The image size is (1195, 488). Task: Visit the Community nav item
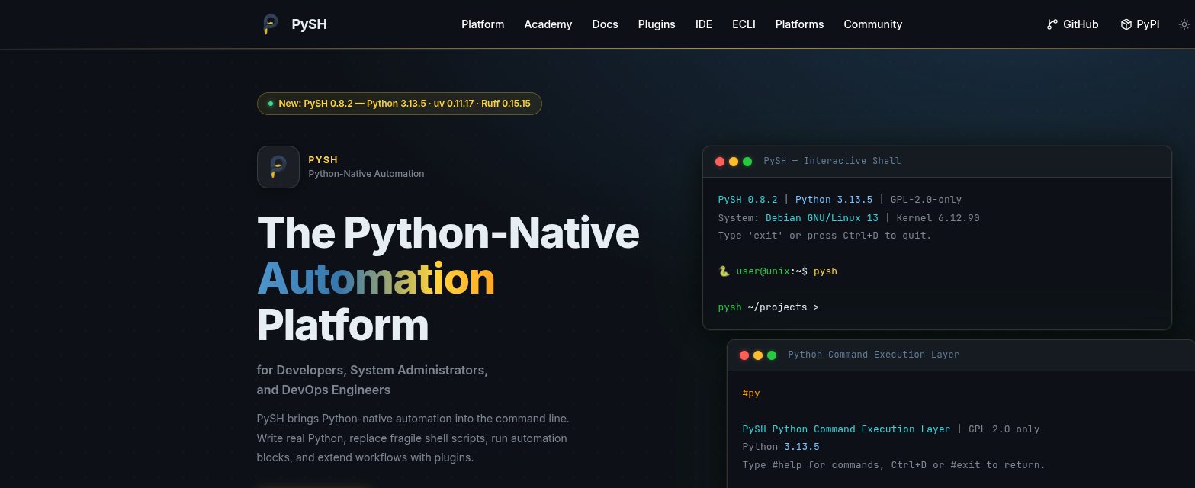872,24
